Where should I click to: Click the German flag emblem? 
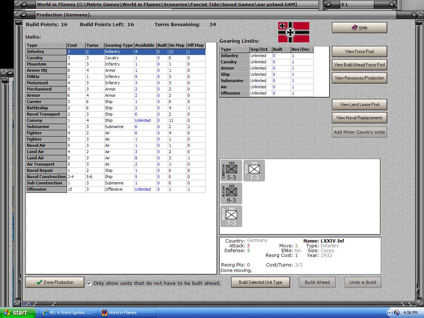click(x=293, y=32)
